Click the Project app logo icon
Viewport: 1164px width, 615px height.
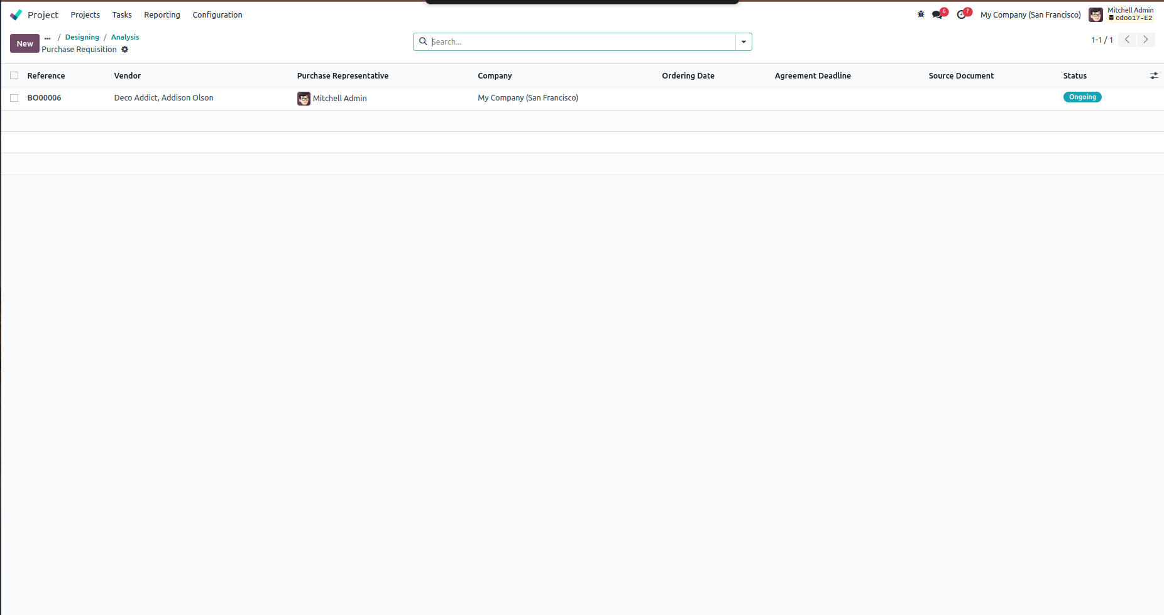tap(16, 14)
